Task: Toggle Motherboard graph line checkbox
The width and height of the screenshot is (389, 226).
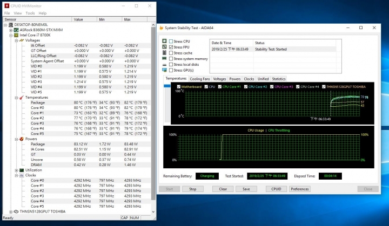Action: [x=179, y=86]
